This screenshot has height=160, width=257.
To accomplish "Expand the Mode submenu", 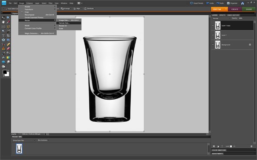I will click(x=37, y=26).
